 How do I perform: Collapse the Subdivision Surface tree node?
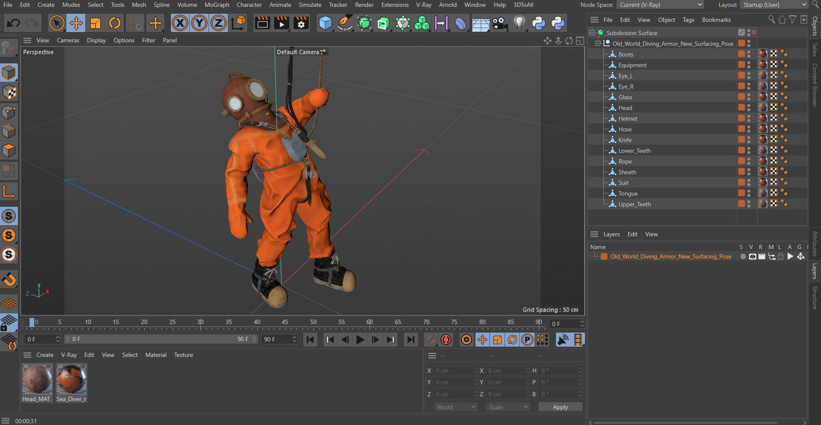coord(592,33)
